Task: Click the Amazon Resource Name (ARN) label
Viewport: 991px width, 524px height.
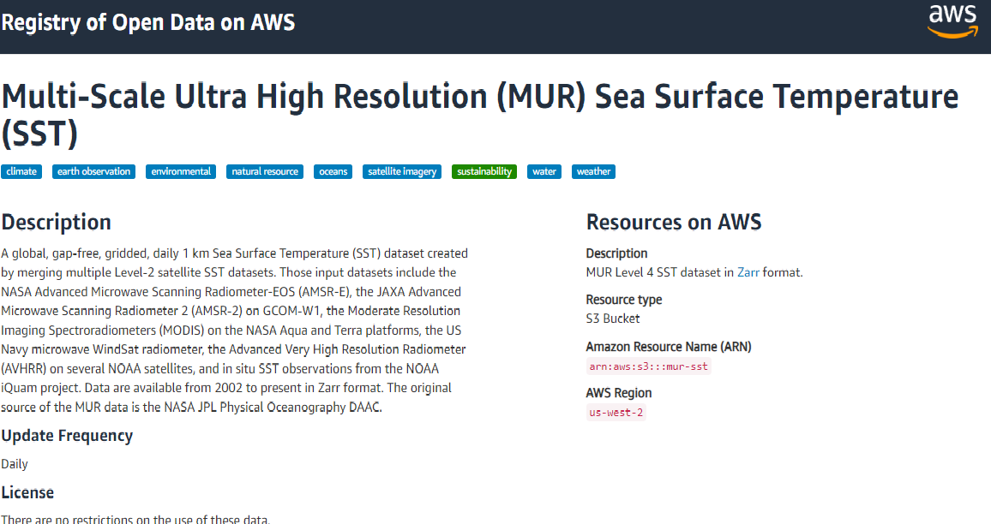Action: point(669,347)
